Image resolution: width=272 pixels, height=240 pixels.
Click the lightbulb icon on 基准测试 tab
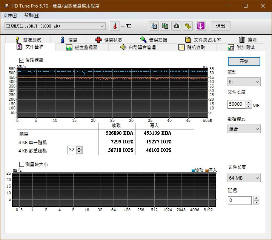[x=17, y=40]
